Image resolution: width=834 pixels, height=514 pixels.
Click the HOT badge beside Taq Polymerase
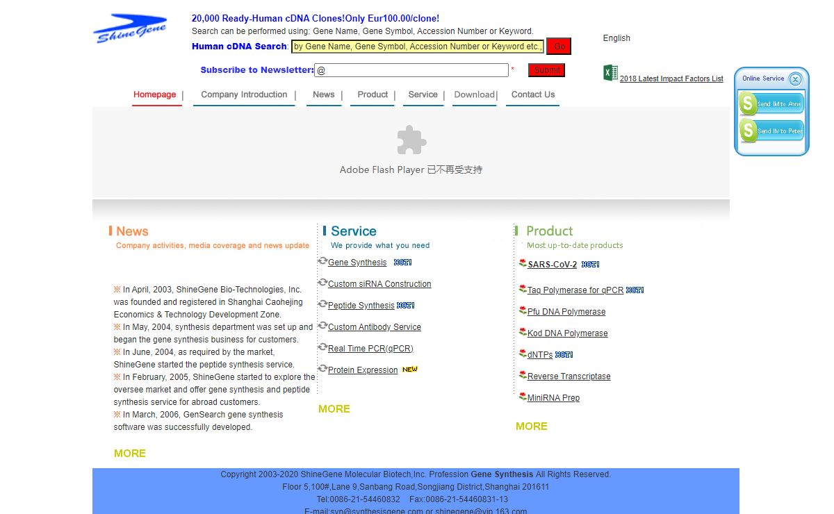point(635,290)
